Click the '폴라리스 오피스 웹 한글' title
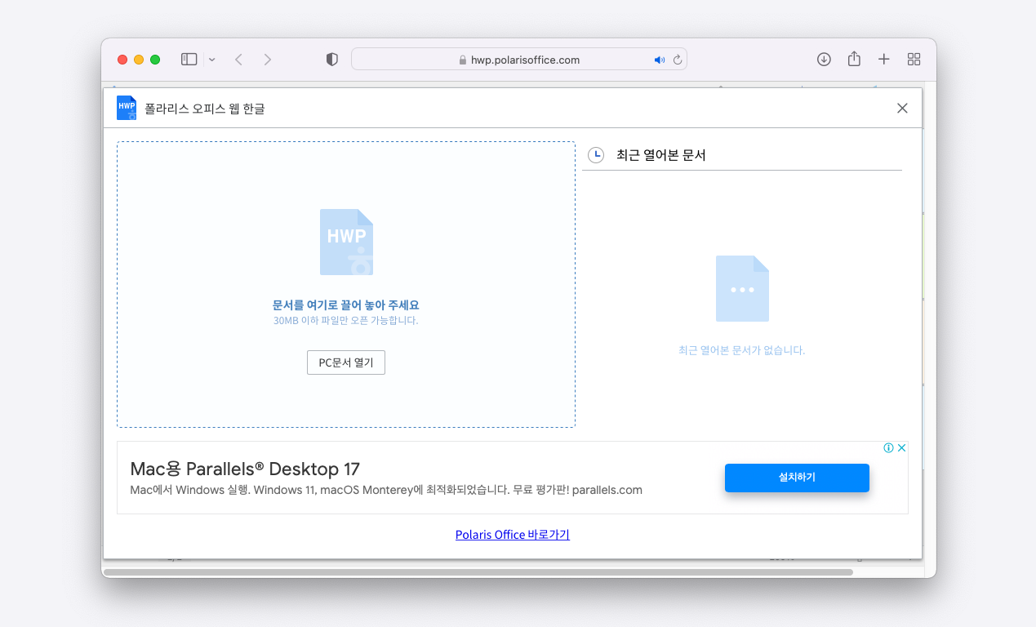Viewport: 1036px width, 627px height. 205,108
